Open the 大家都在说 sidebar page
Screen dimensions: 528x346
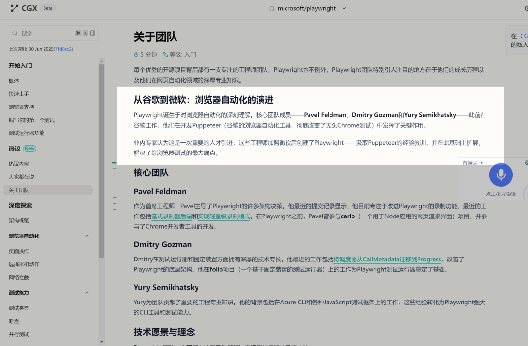click(x=22, y=177)
